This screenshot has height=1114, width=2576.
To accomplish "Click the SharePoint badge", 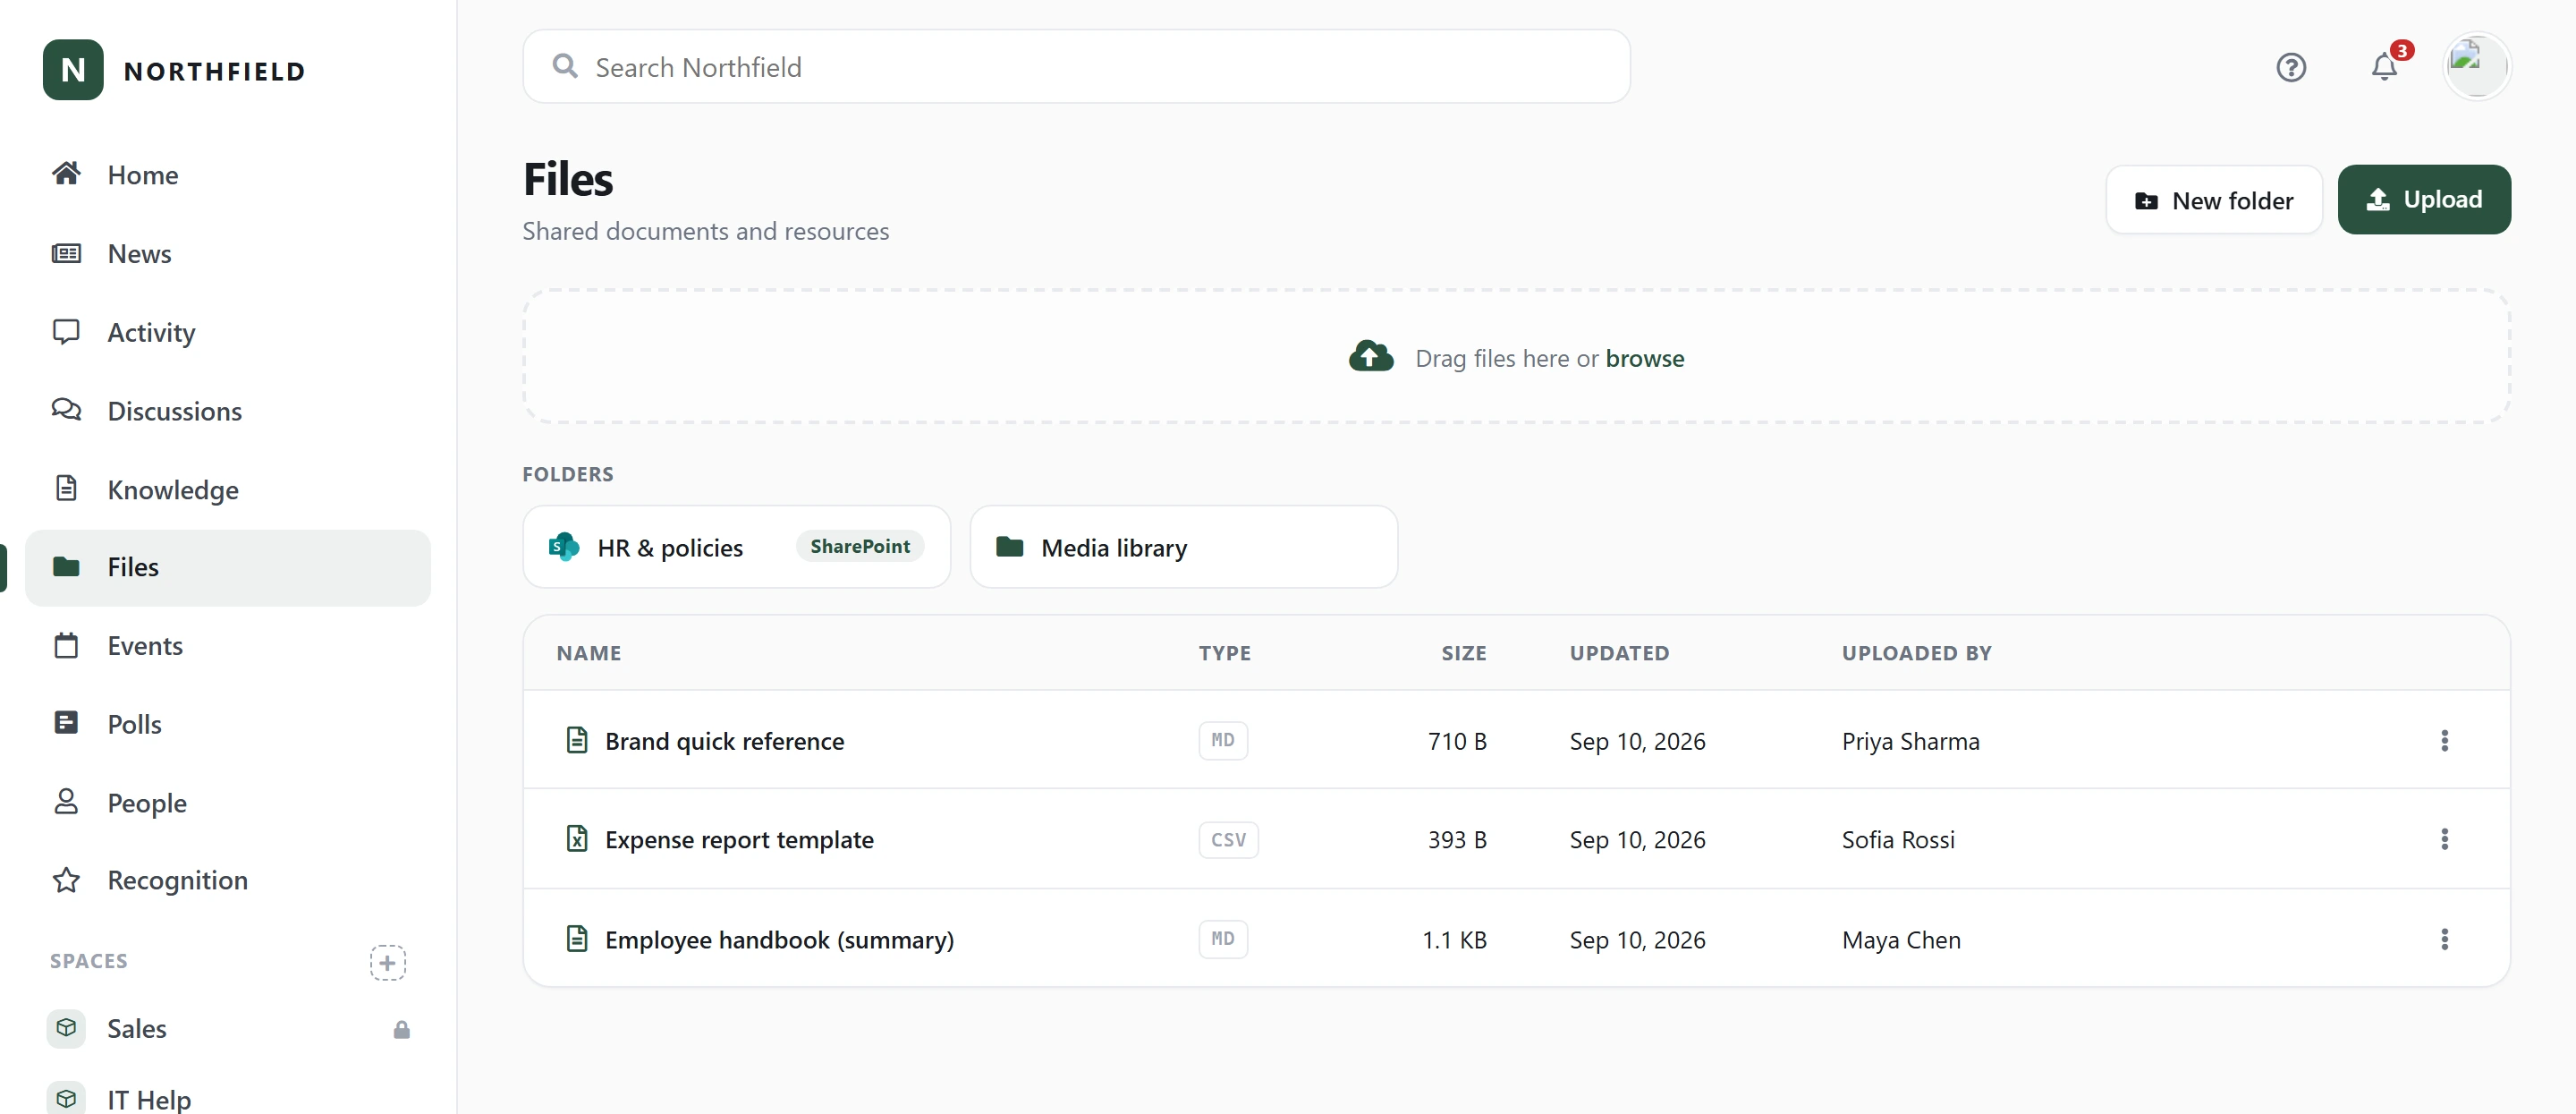I will click(860, 546).
